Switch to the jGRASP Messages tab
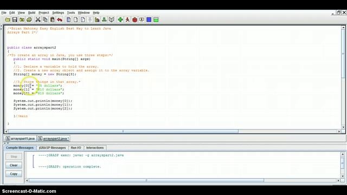 click(x=52, y=148)
